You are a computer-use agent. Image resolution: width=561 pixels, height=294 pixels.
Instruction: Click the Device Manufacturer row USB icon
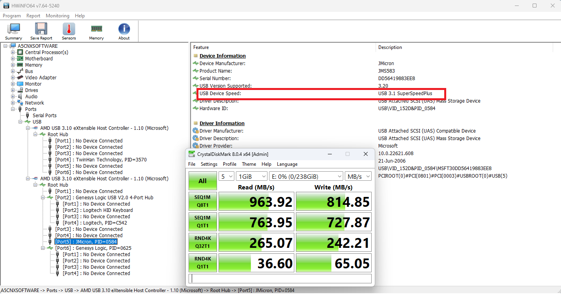(x=195, y=64)
